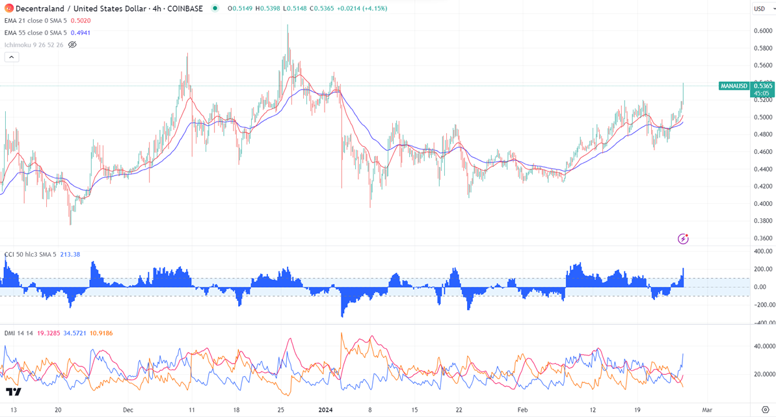
Task: Collapse the indicator legend with chevron button
Action: pos(12,57)
